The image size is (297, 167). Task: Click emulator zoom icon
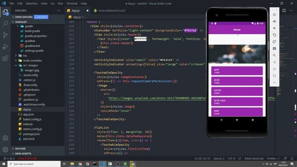pyautogui.click(x=274, y=55)
